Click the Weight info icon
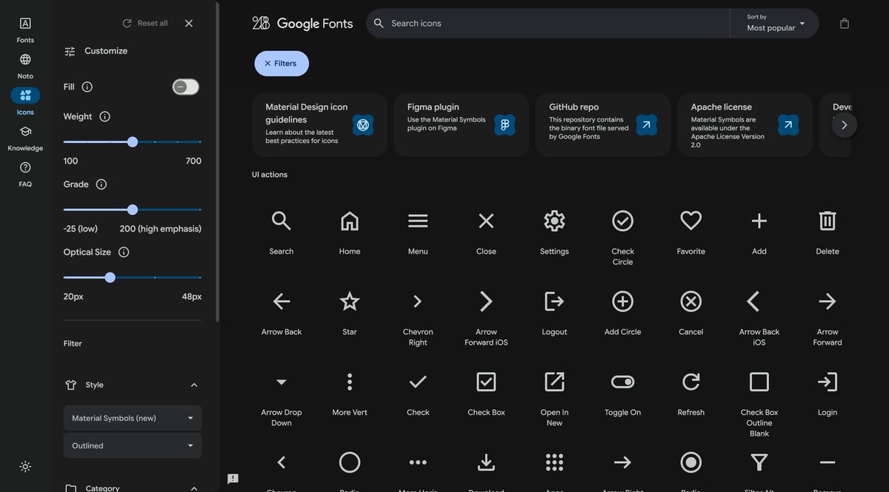Screen dimensions: 889x492 click(x=104, y=116)
